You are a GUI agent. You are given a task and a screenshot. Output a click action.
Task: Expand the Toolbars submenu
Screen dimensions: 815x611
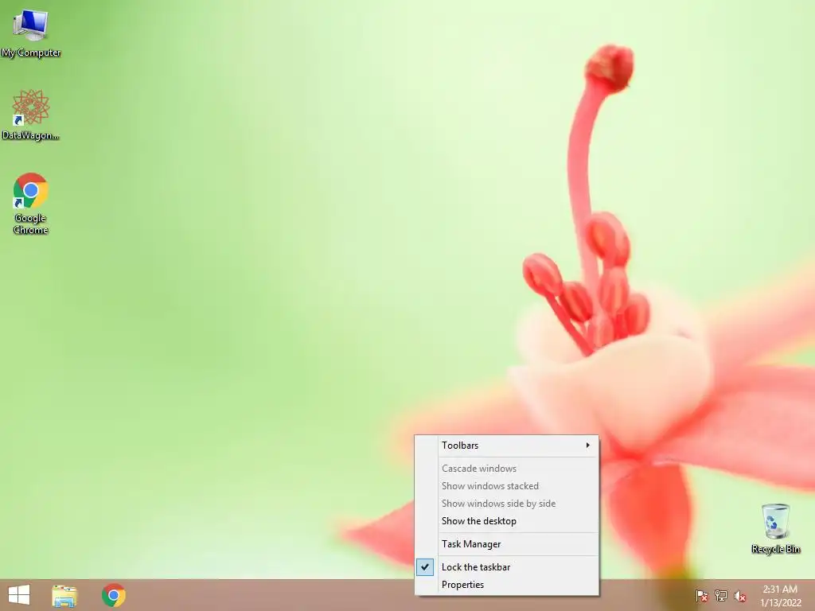pos(506,446)
